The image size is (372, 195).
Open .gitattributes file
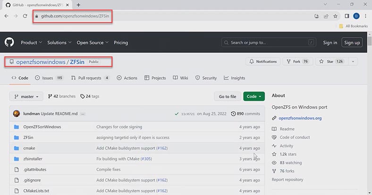click(x=34, y=170)
